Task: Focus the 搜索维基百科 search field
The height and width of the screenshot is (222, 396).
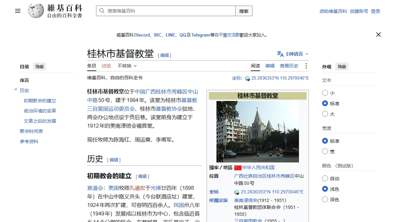Action: click(x=166, y=11)
